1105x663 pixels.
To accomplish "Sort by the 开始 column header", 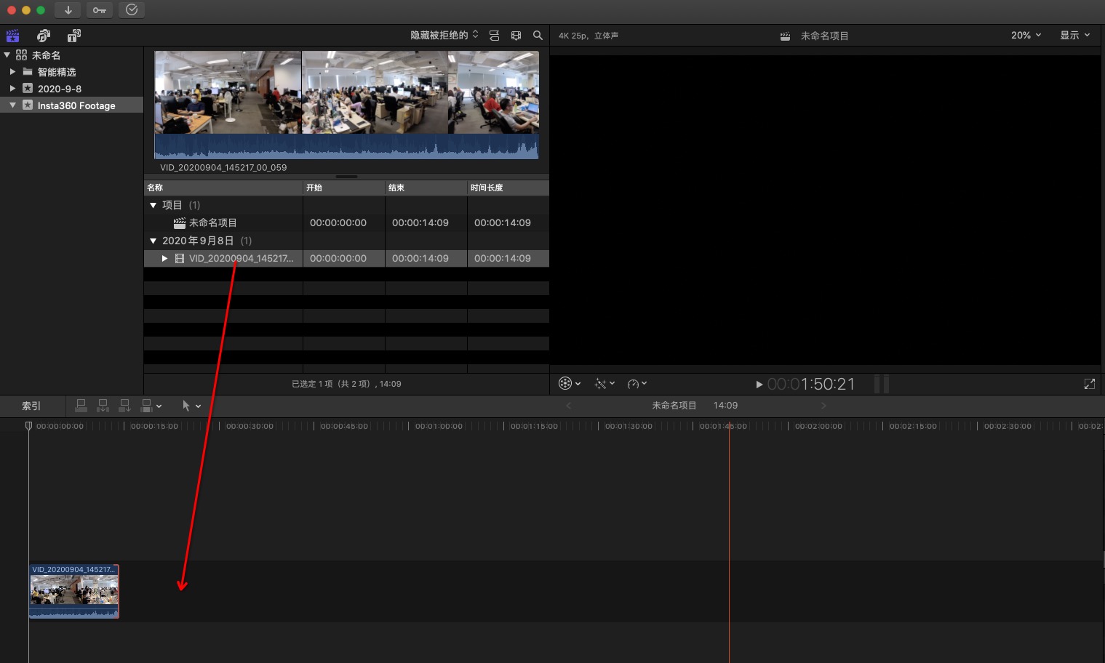I will point(344,188).
